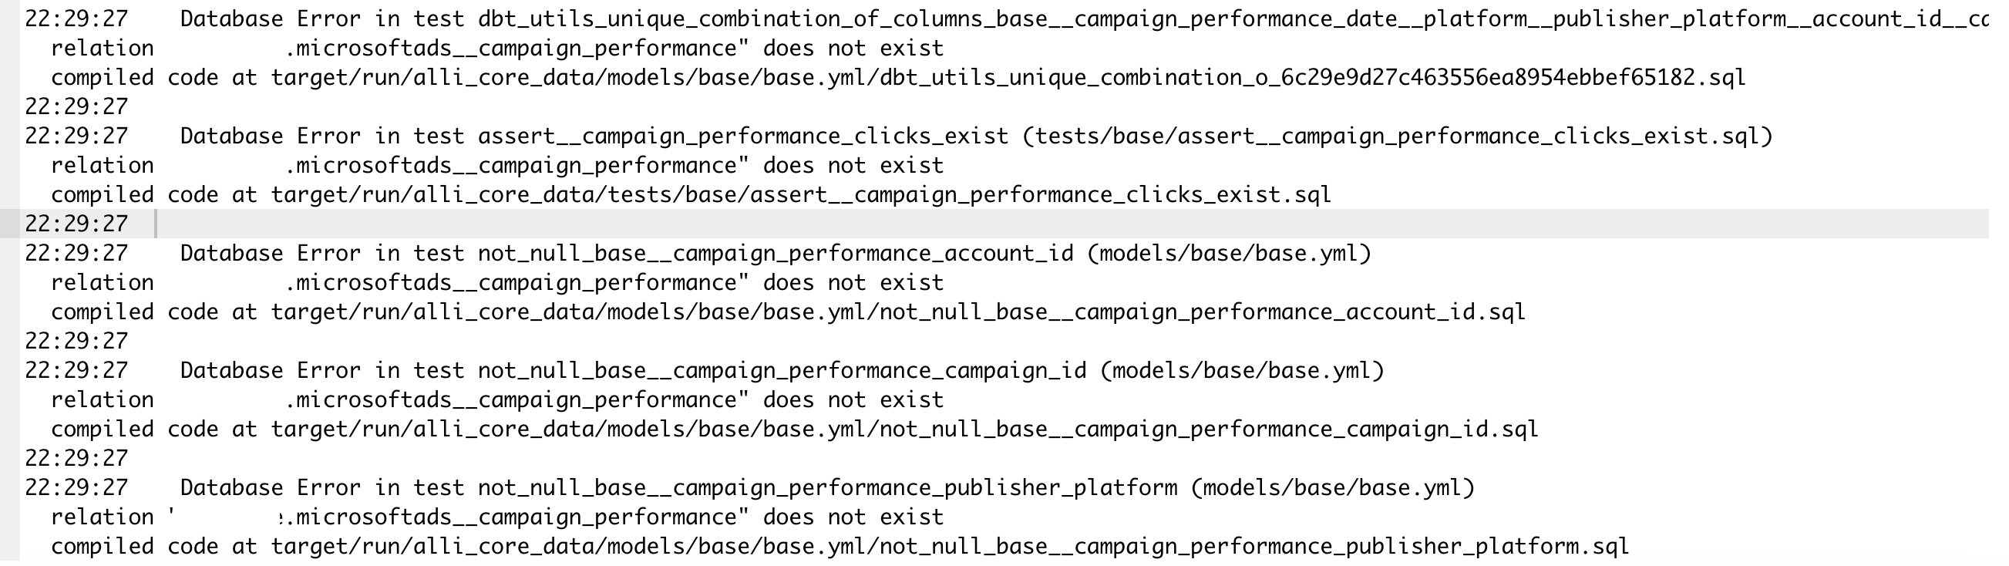Click the word "relation" under the clicks_exist error
The width and height of the screenshot is (2009, 566).
coord(103,166)
